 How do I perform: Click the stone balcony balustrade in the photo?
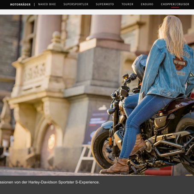click(x=35, y=73)
